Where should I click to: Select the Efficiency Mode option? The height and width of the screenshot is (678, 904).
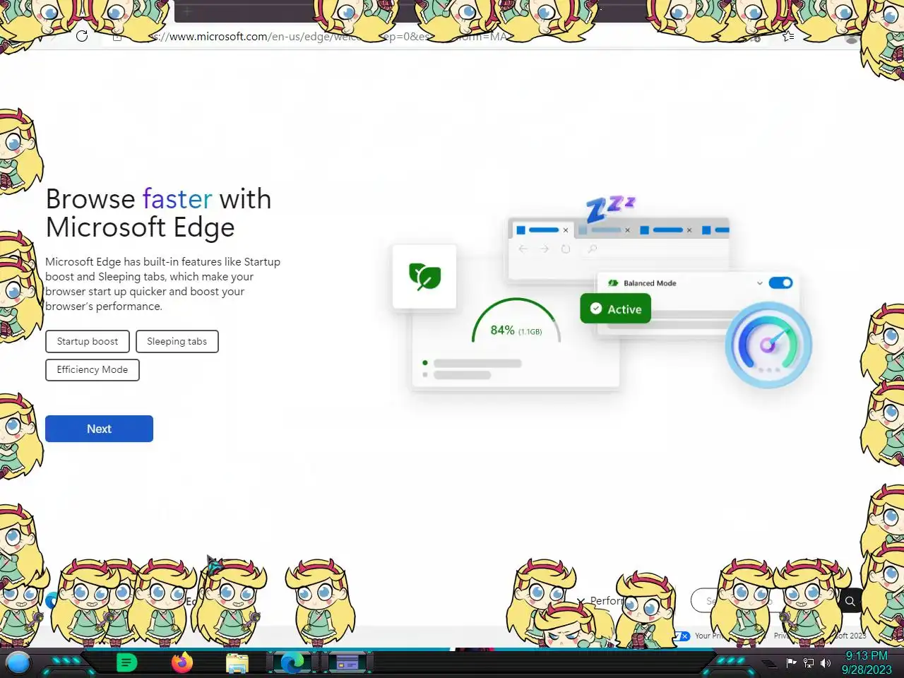(93, 369)
